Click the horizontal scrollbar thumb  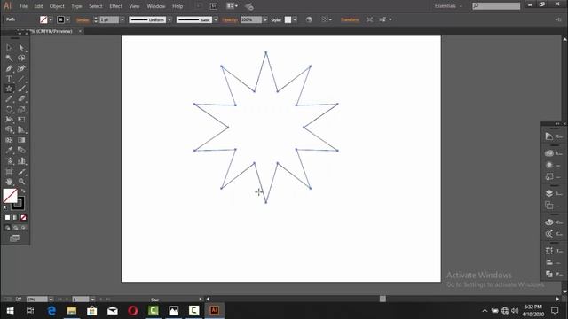tap(383, 299)
